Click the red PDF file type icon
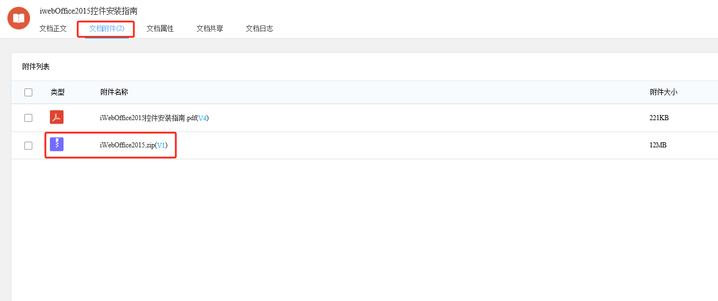The height and width of the screenshot is (301, 718). coord(57,117)
